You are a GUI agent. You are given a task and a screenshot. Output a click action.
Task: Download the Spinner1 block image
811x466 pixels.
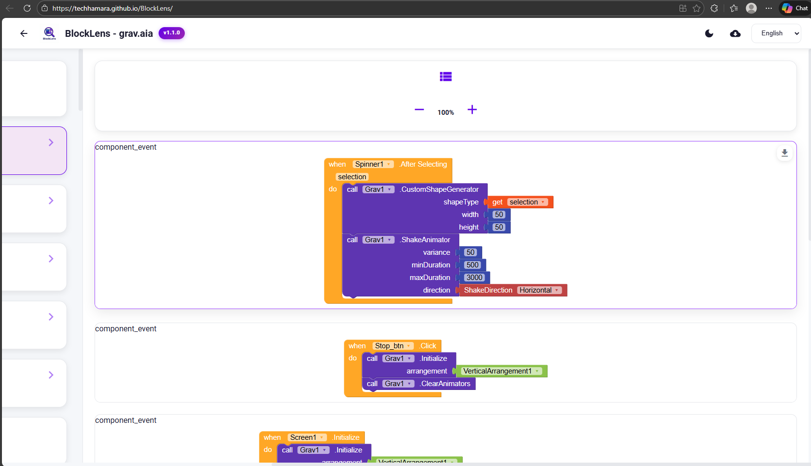click(784, 153)
